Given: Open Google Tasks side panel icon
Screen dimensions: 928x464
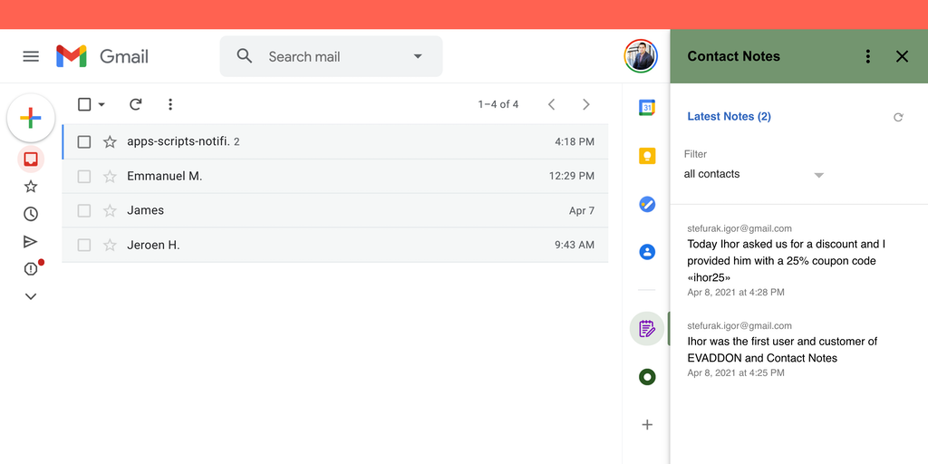Looking at the screenshot, I should [647, 205].
